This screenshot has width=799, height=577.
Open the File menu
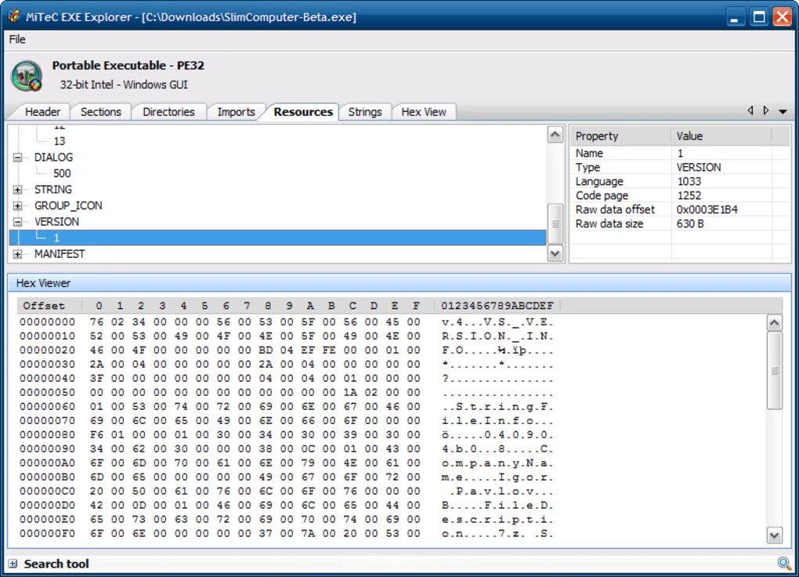pyautogui.click(x=16, y=39)
